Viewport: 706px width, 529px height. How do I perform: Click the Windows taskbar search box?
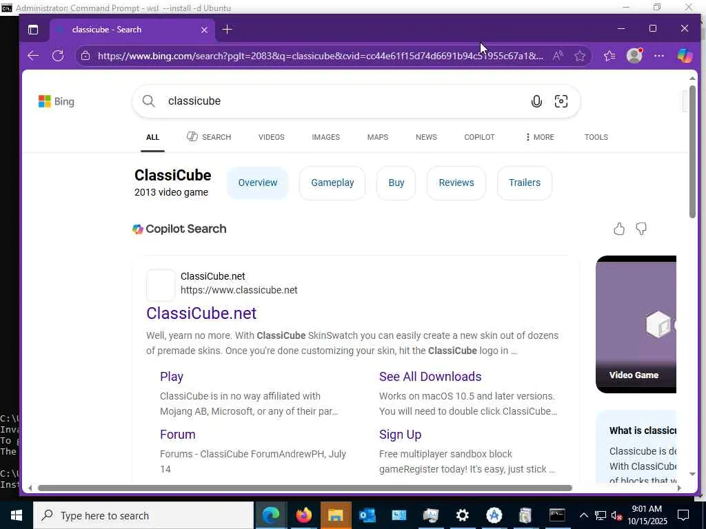[x=143, y=515]
